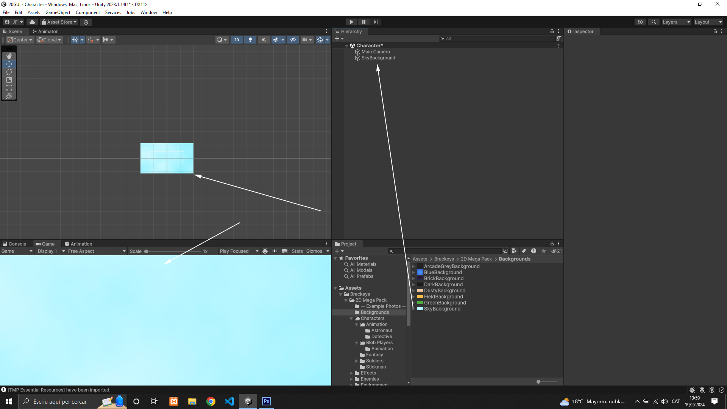
Task: Select the Rotate tool
Action: tap(9, 72)
